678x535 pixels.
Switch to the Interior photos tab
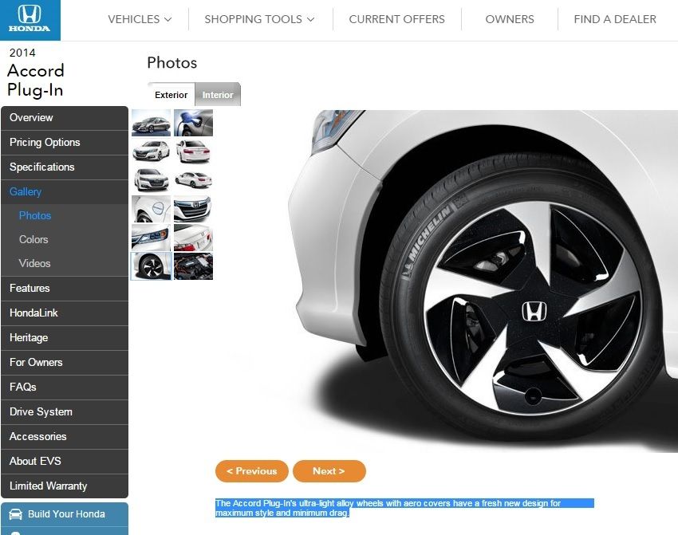(218, 95)
